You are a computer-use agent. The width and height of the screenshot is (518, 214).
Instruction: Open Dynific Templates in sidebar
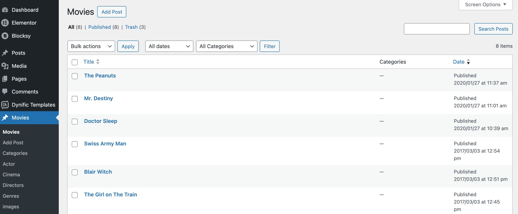click(33, 105)
